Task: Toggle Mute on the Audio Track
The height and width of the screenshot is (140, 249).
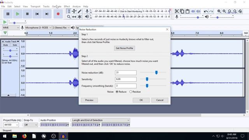Action: [5, 45]
